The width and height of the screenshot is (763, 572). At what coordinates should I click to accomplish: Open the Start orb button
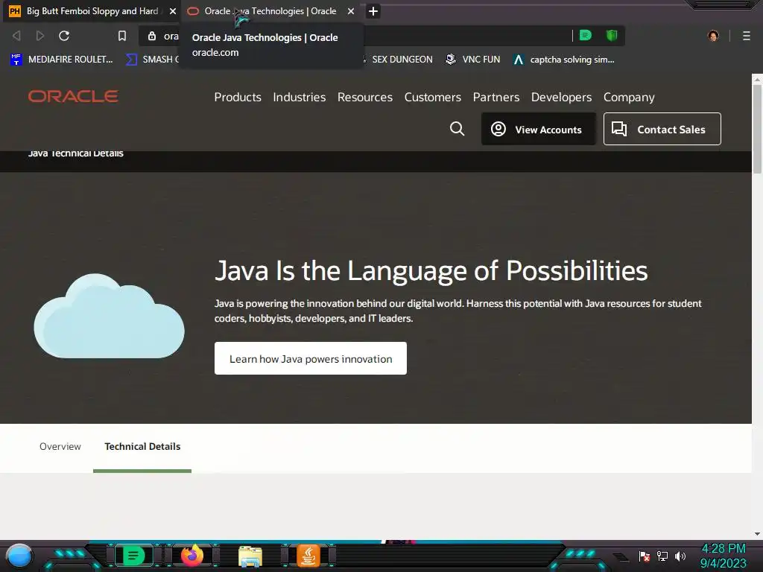pos(20,556)
